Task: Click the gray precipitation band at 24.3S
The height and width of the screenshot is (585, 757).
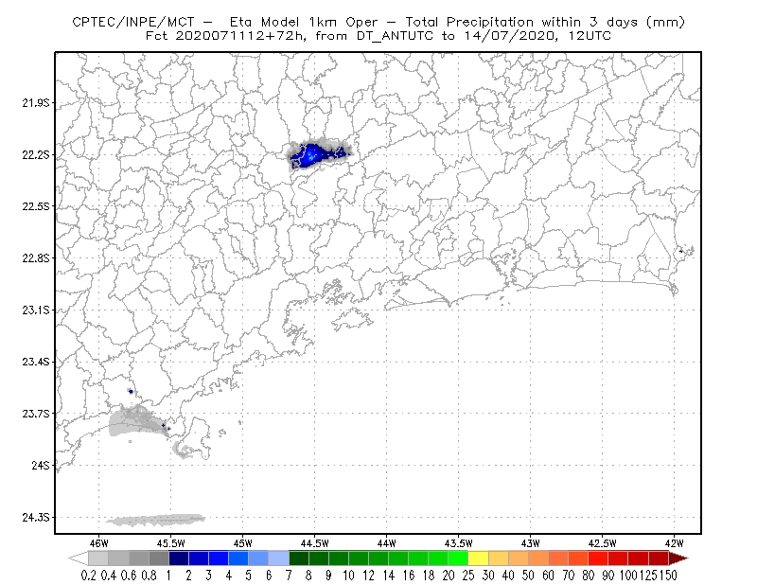Action: coord(155,520)
